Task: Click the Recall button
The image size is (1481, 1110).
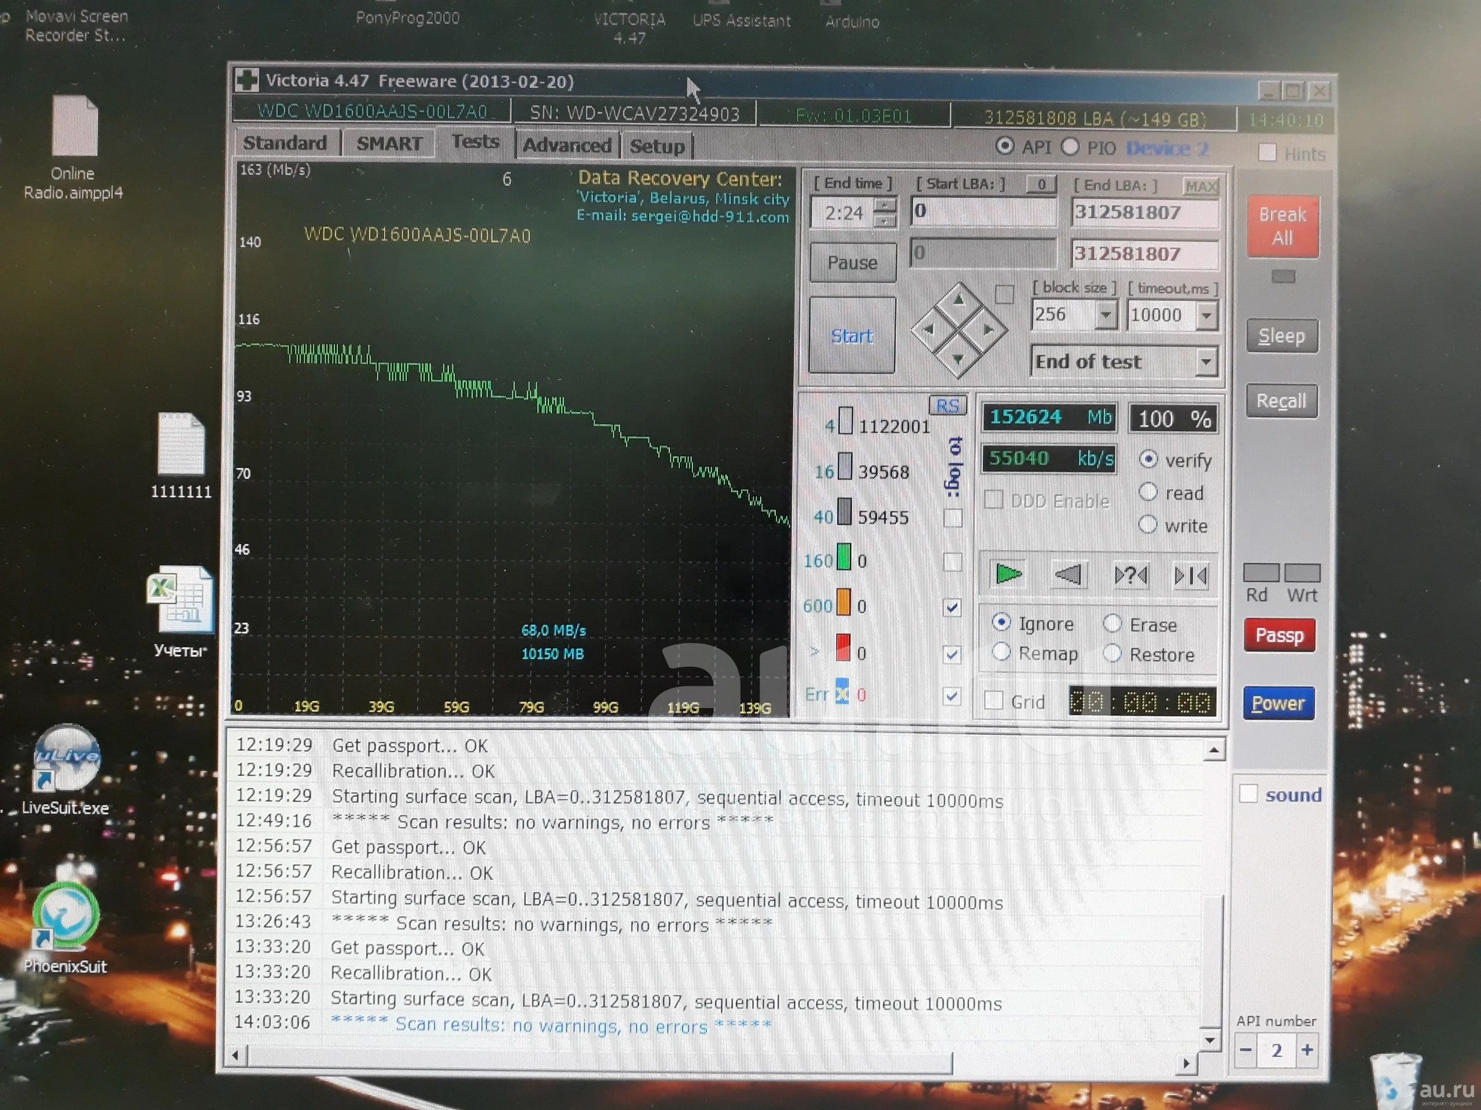Action: [x=1281, y=401]
